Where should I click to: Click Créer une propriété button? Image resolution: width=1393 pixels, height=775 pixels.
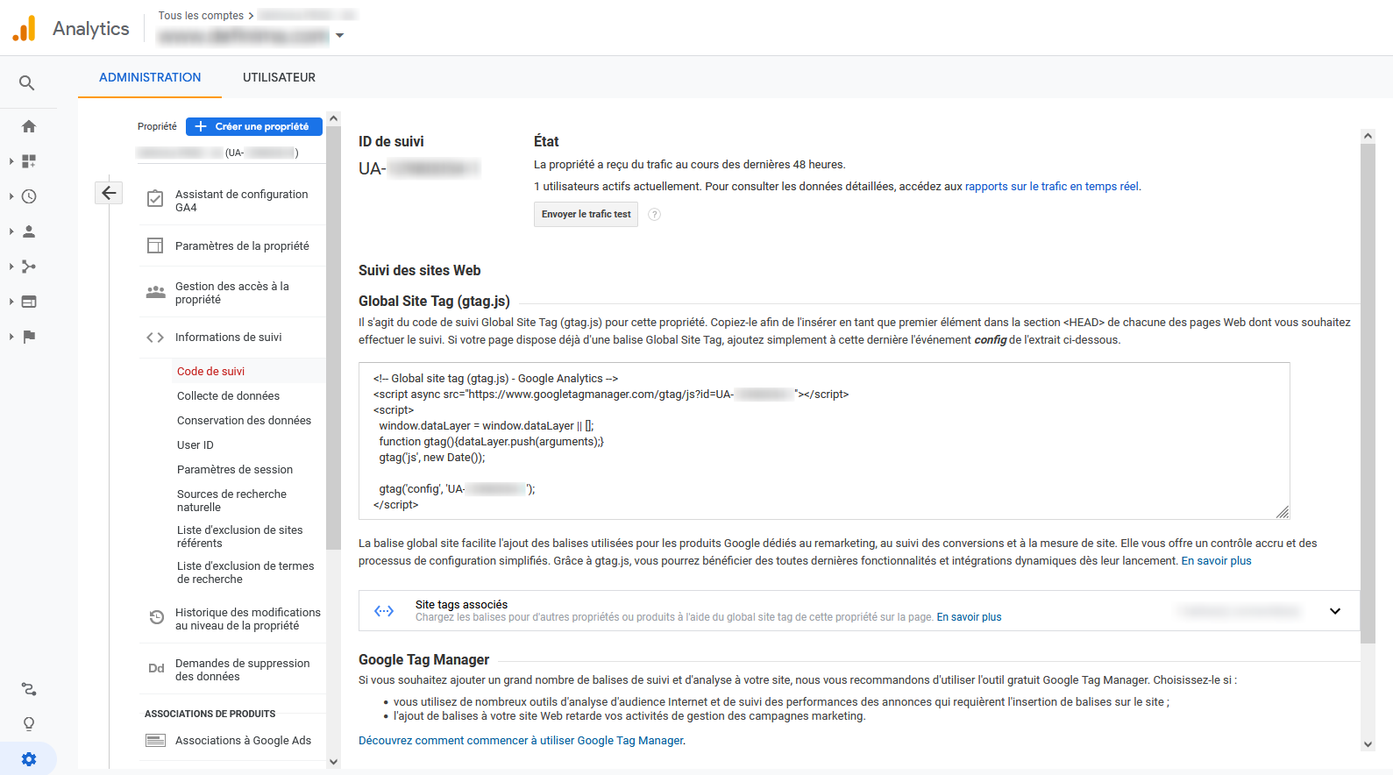click(x=254, y=126)
